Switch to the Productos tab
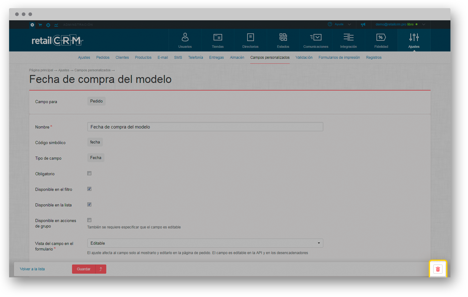Image resolution: width=468 pixels, height=297 pixels. [143, 57]
